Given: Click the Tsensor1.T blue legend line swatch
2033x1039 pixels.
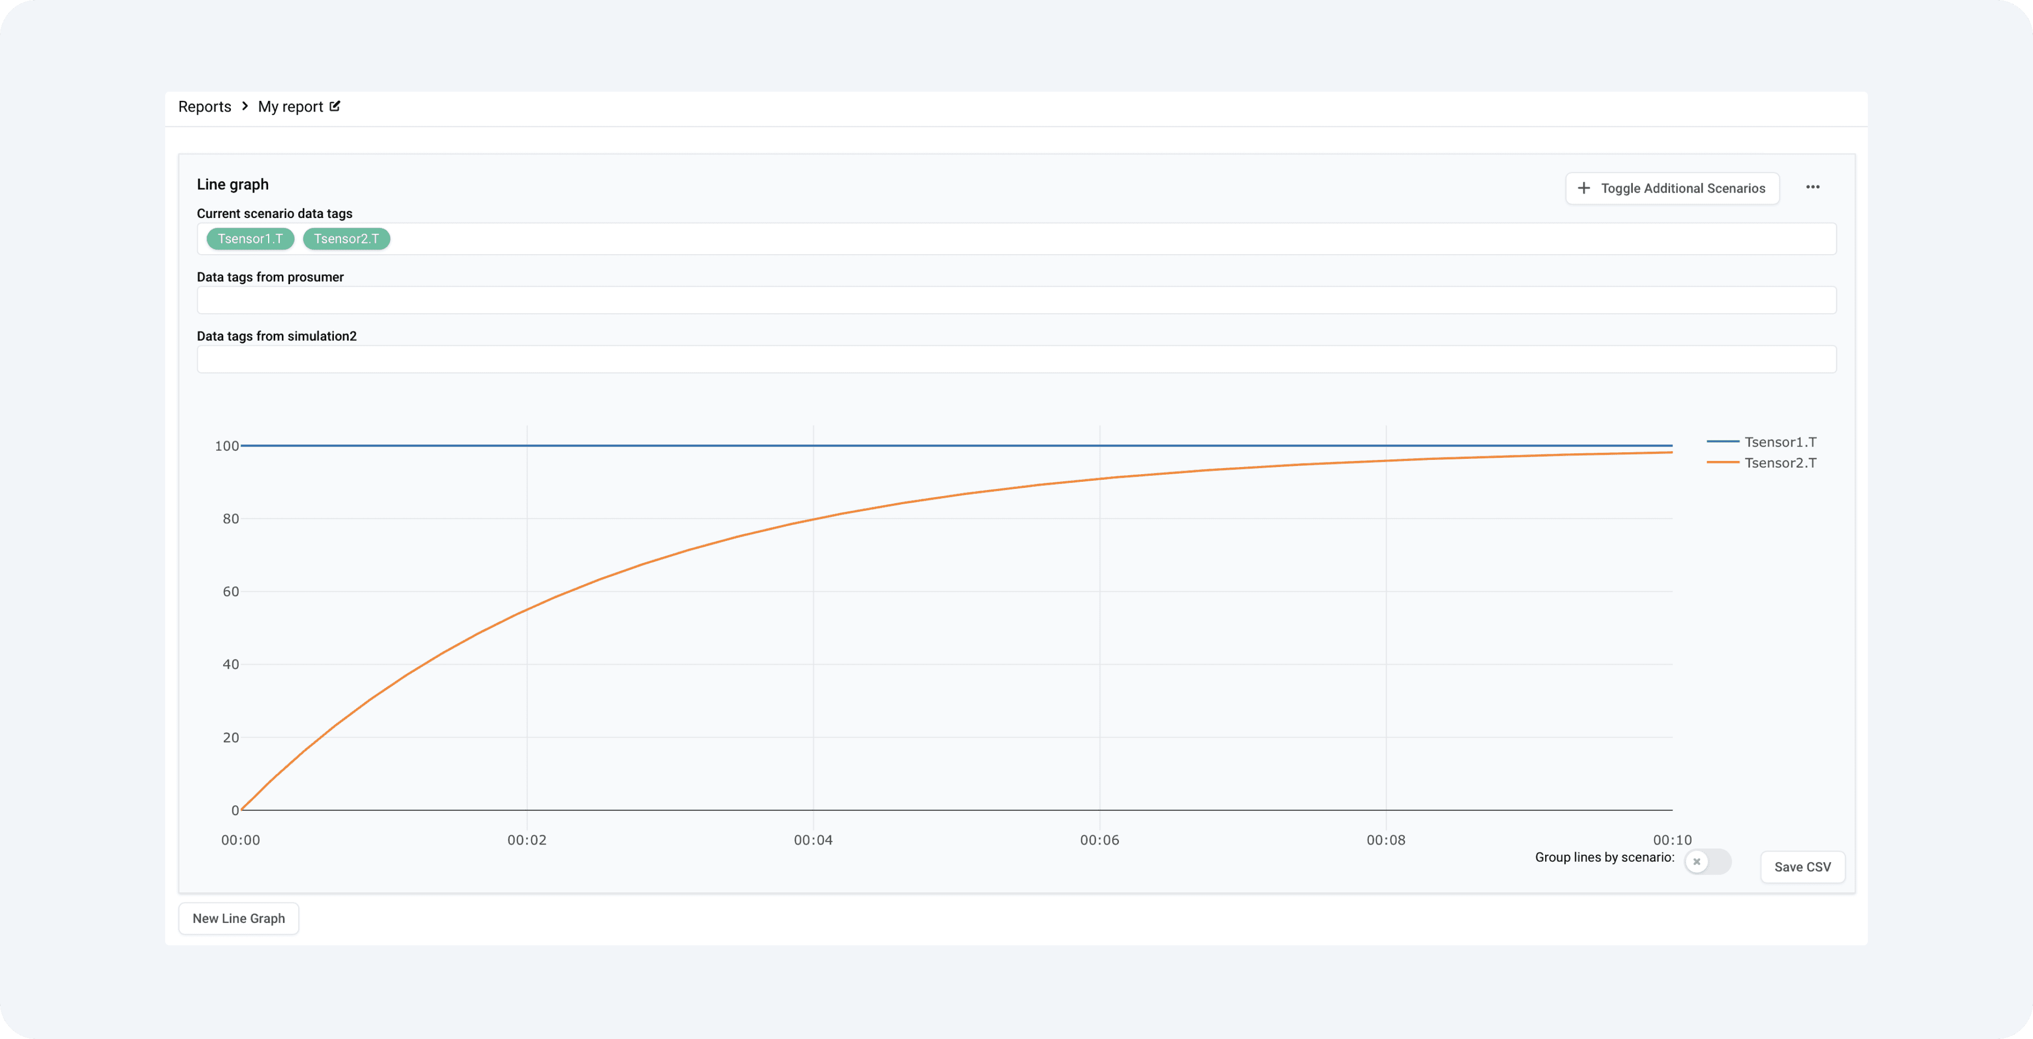Looking at the screenshot, I should click(1723, 442).
